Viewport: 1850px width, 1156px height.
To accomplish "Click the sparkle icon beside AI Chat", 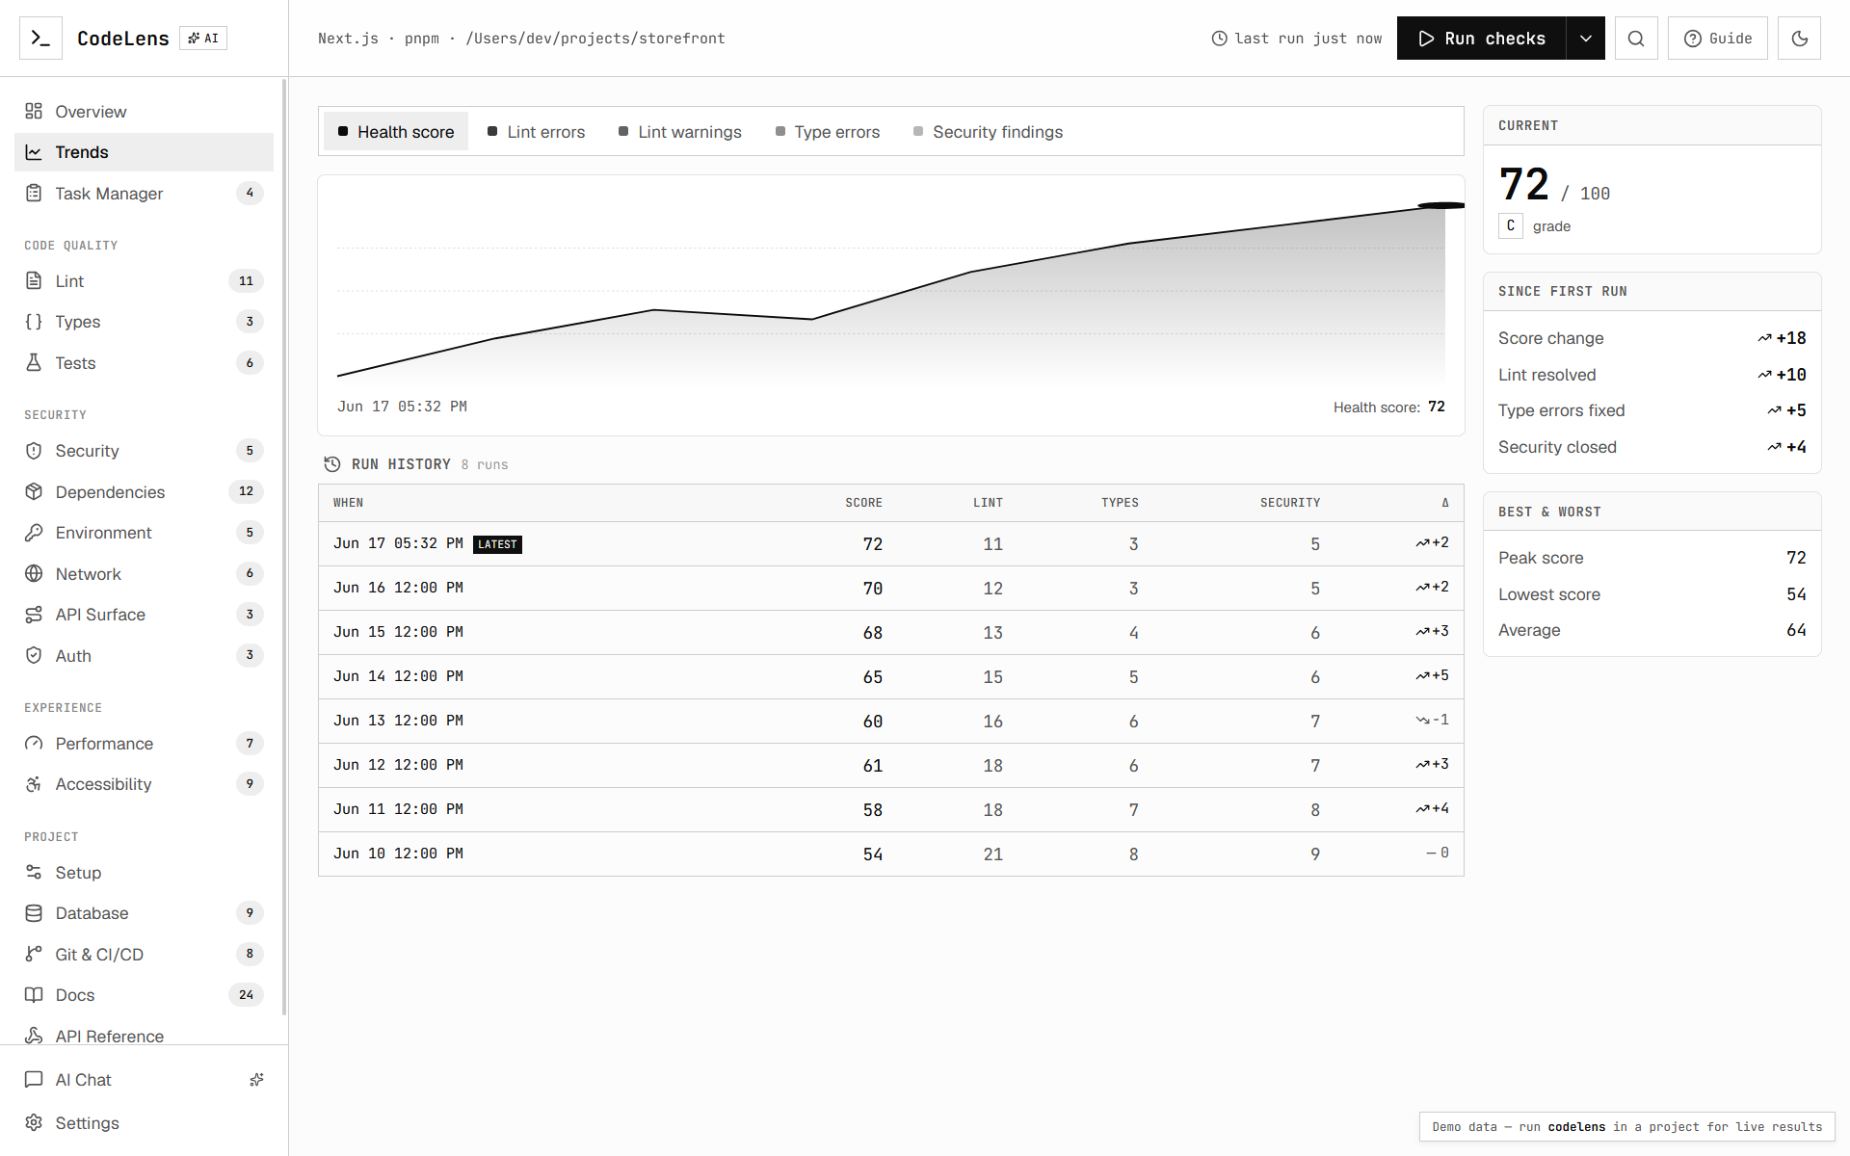I will tap(256, 1080).
